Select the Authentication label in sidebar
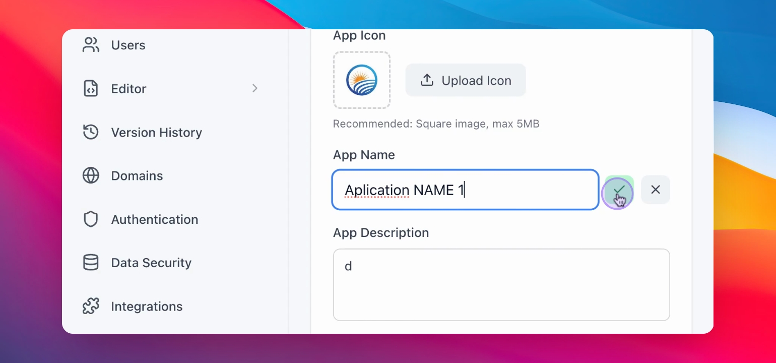 [x=155, y=219]
